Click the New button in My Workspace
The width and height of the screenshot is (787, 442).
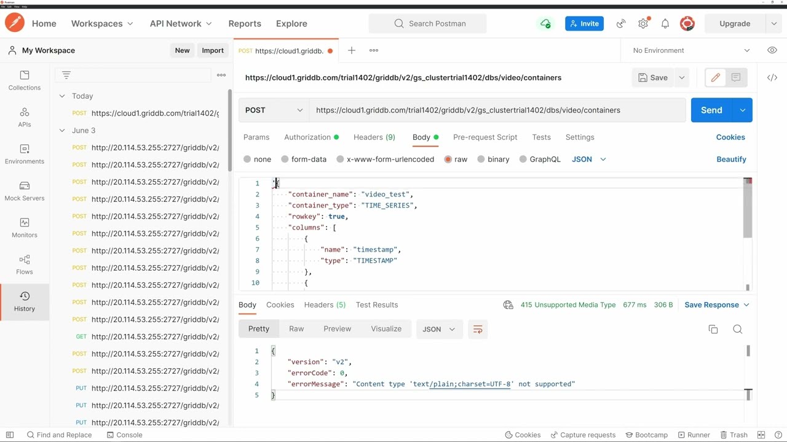click(182, 50)
